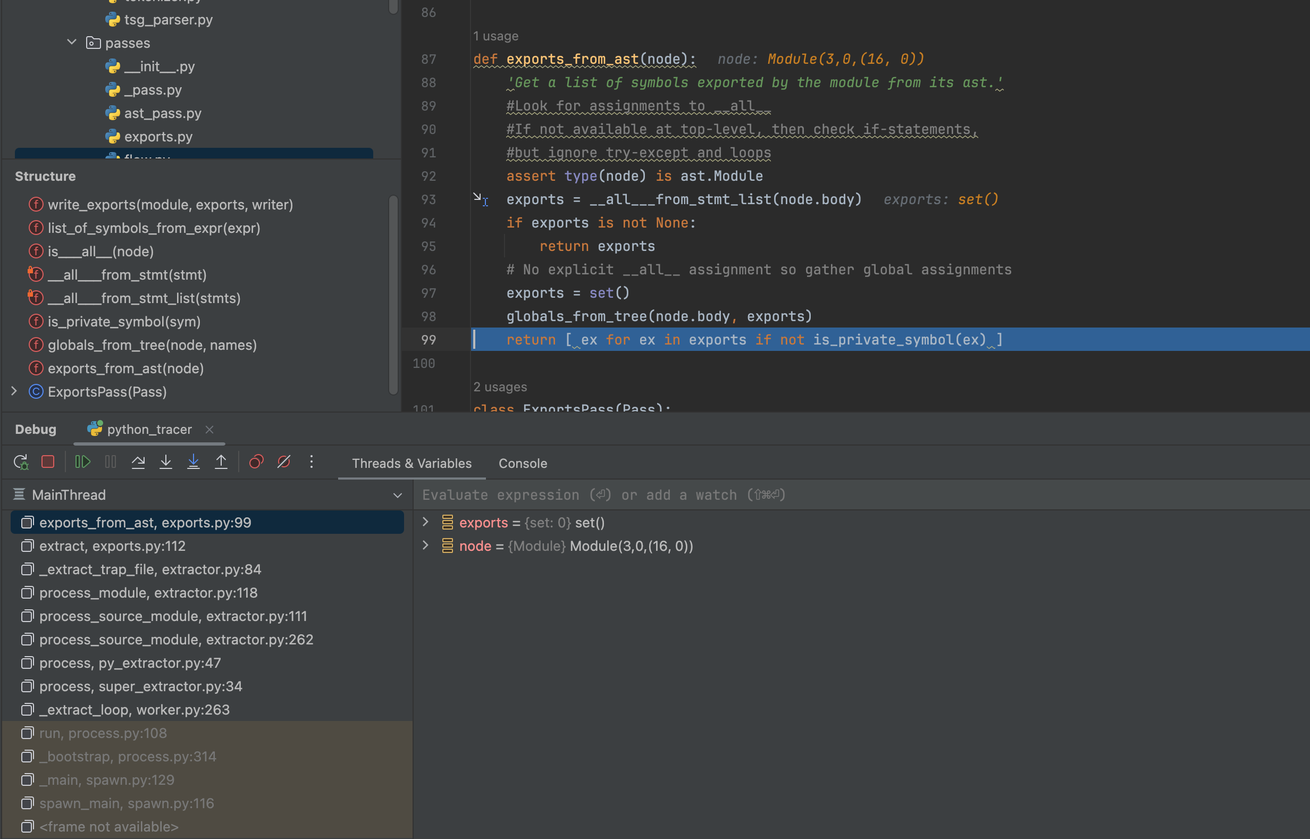Select frame process_module, extractor.py:118

tap(207, 593)
